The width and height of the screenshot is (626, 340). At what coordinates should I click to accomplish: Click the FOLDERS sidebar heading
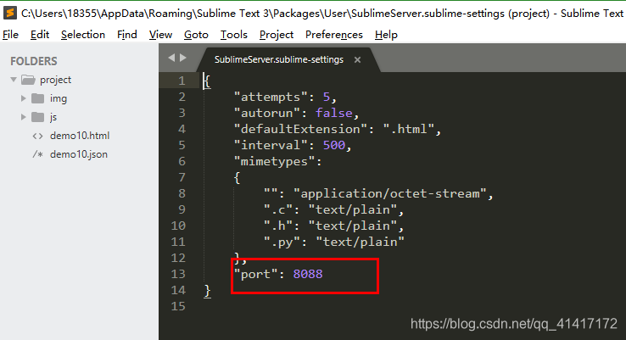click(x=34, y=61)
